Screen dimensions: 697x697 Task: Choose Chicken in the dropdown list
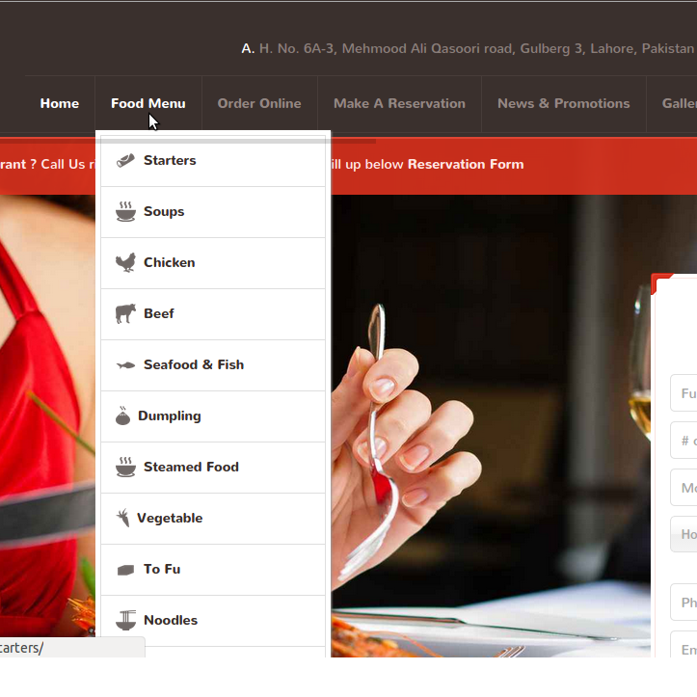(x=213, y=263)
